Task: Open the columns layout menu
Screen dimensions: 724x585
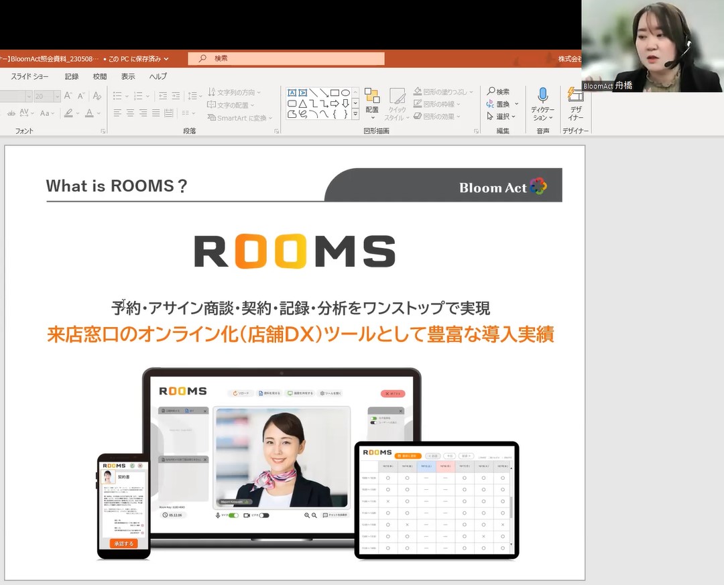Action: click(188, 113)
